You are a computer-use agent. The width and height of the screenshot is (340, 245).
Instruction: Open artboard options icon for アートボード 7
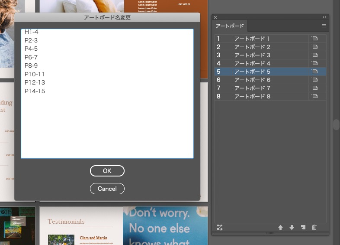314,88
